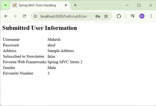
Task: Bookmark this page with the star
Action: 106,16
